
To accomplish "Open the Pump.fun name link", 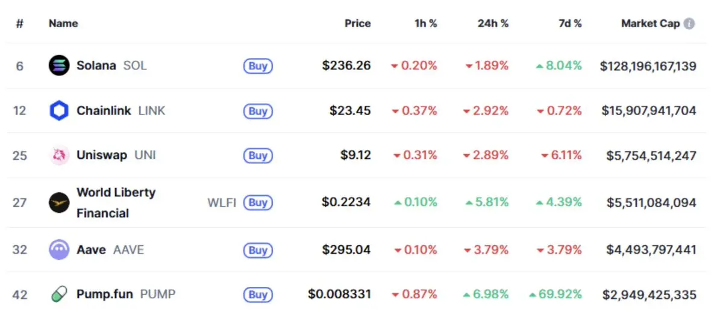I will coord(104,295).
